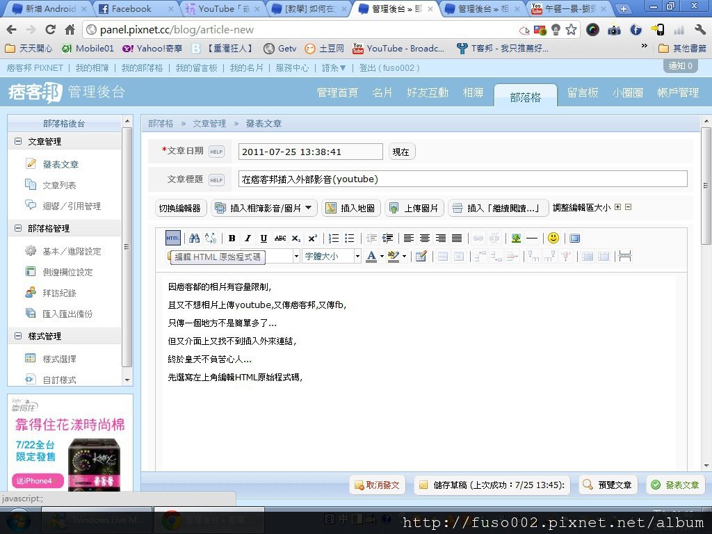Viewport: 712px width, 534px height.
Task: Open the font family dropdown arrow
Action: coord(296,256)
